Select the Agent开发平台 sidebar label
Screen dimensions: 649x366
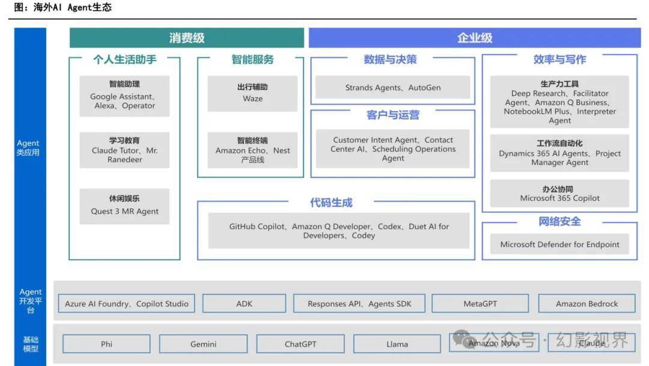[30, 301]
